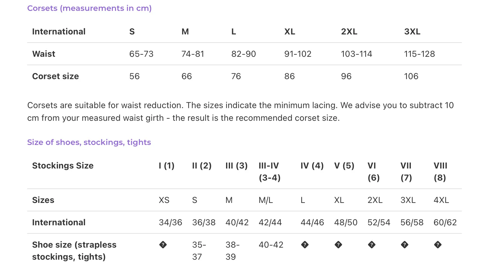The image size is (489, 276).
Task: Click the diamond question-mark icon under 3XL stockings column
Action: 405,245
